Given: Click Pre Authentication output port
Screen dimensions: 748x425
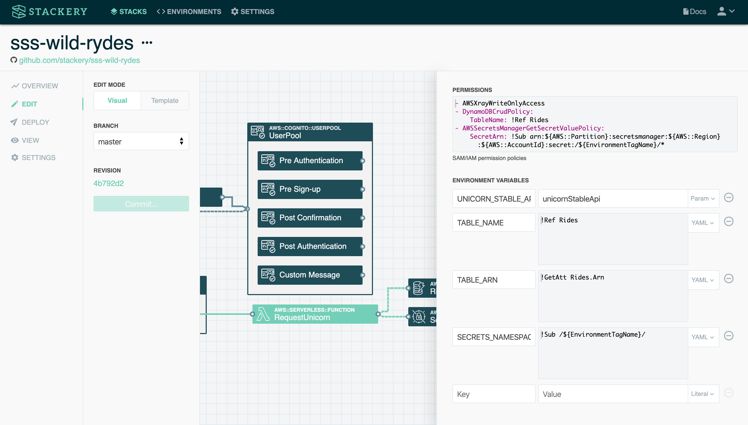Looking at the screenshot, I should [363, 161].
